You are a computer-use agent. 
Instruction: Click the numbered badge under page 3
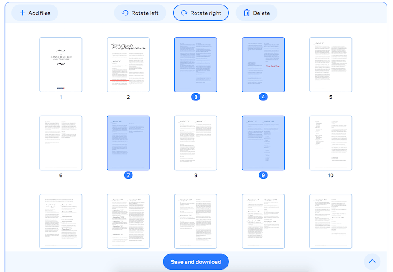click(196, 97)
